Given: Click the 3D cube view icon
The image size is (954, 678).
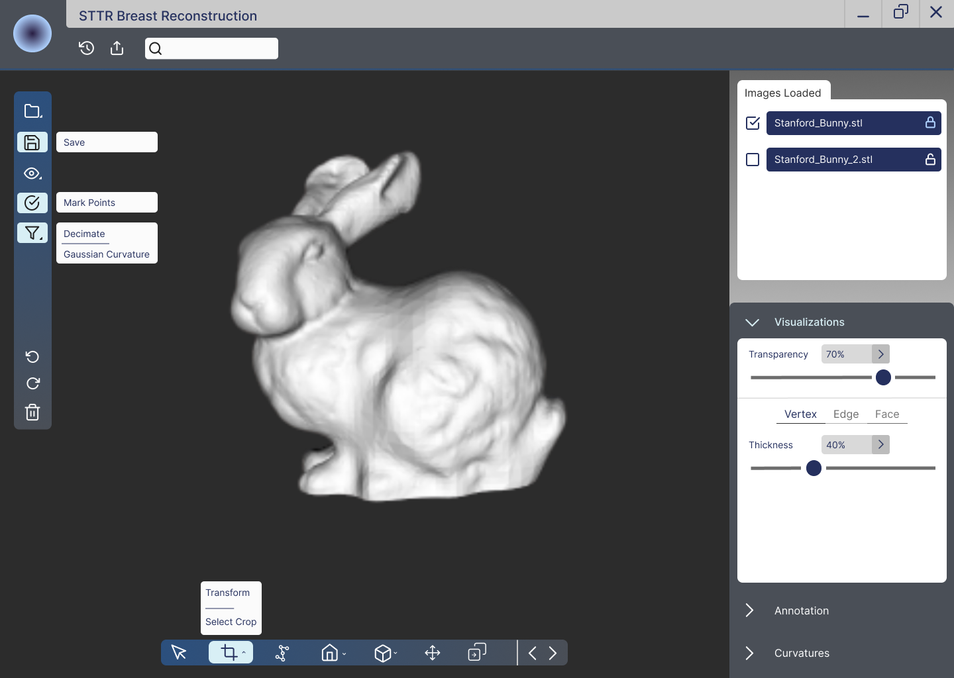Looking at the screenshot, I should pos(383,653).
